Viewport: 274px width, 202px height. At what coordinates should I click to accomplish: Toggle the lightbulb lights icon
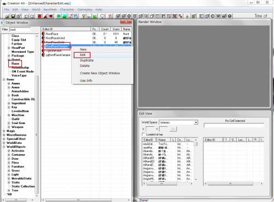[83, 16]
